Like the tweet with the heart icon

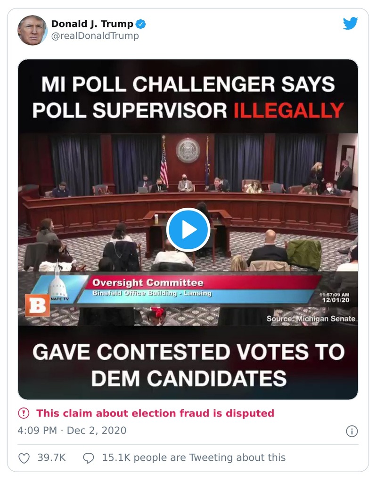(24, 458)
